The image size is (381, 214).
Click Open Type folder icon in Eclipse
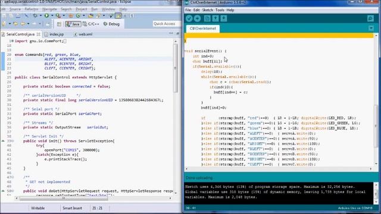tap(90, 16)
